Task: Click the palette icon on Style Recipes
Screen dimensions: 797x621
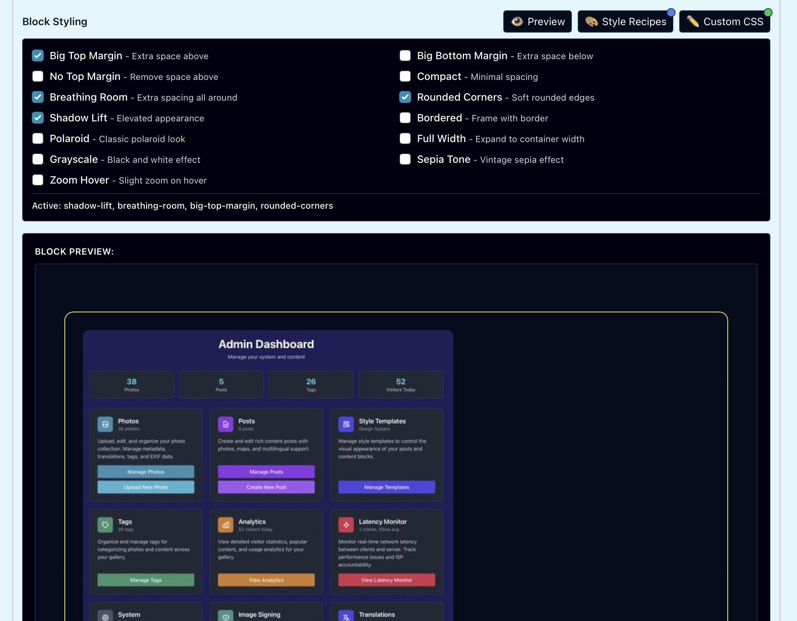Action: [x=591, y=21]
